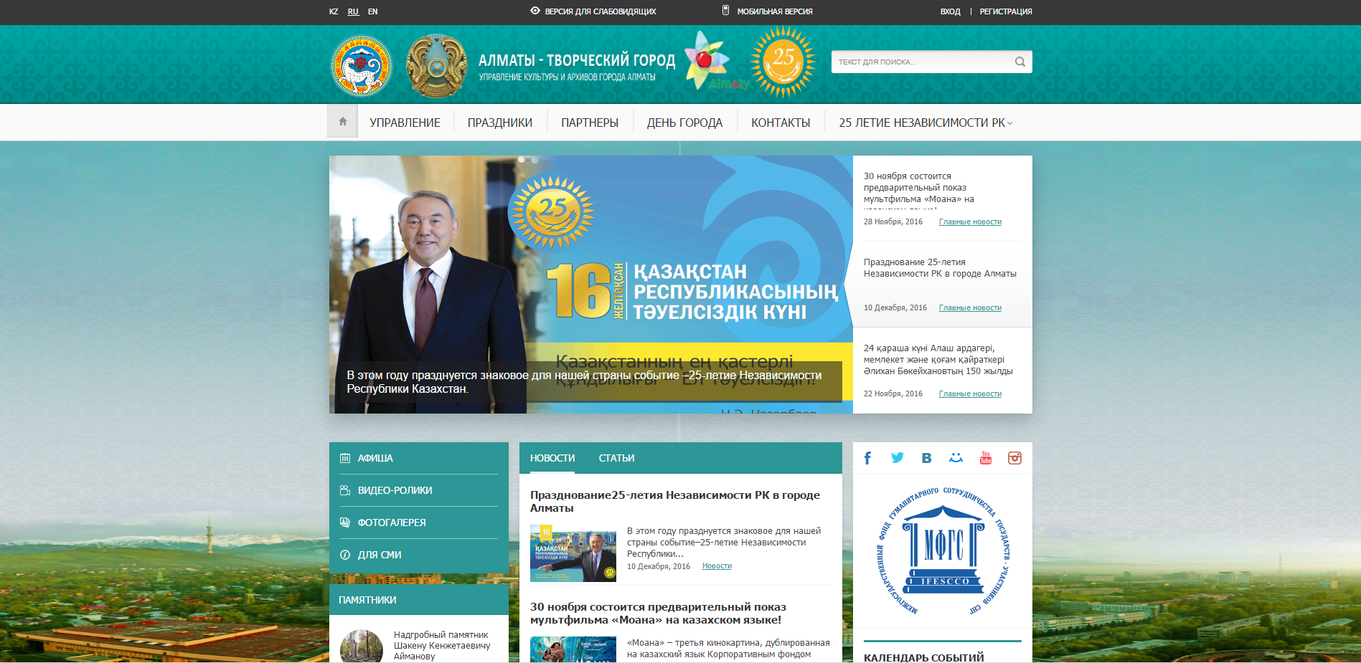Open the Instagram social icon

pos(1014,458)
